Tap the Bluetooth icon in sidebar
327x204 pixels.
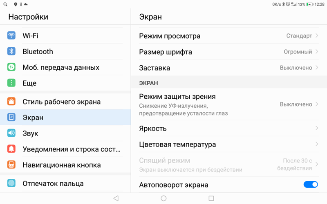click(x=11, y=51)
